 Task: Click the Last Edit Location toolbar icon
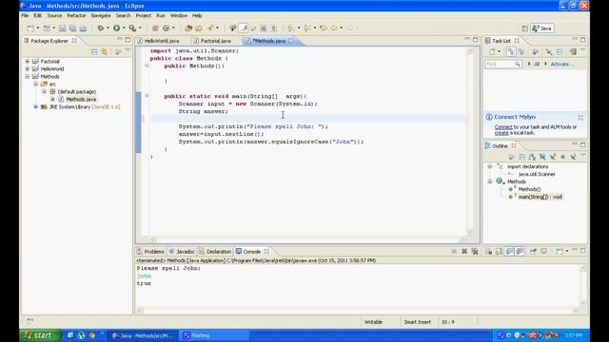point(323,28)
